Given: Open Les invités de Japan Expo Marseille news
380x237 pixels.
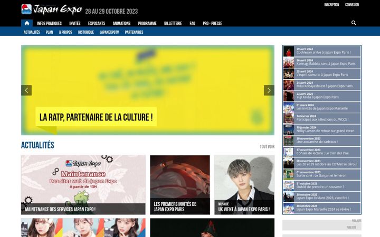Looking at the screenshot, I should (x=322, y=107).
